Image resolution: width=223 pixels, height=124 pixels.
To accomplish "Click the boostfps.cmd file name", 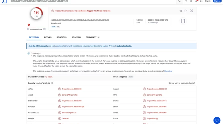I will coord(56,23).
